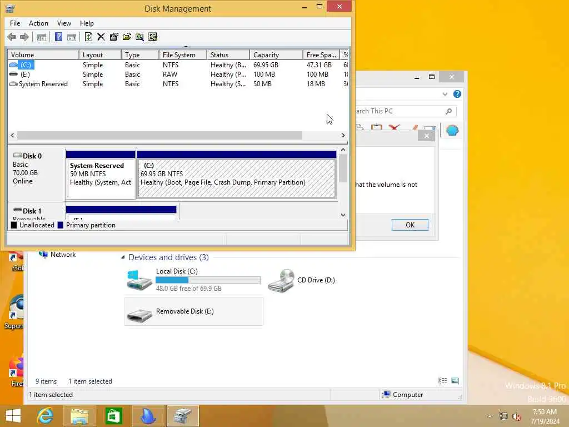Click the horizontal scrollbar in the volume list
Image resolution: width=569 pixels, height=427 pixels.
coord(159,136)
